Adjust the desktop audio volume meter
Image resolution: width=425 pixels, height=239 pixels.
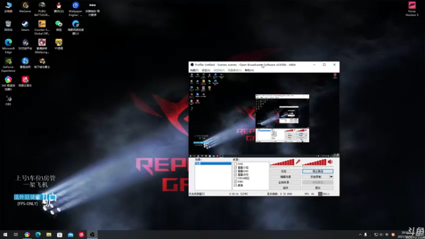(314, 162)
